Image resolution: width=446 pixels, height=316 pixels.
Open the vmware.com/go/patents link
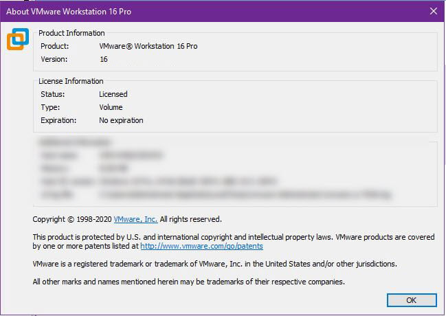coord(201,246)
